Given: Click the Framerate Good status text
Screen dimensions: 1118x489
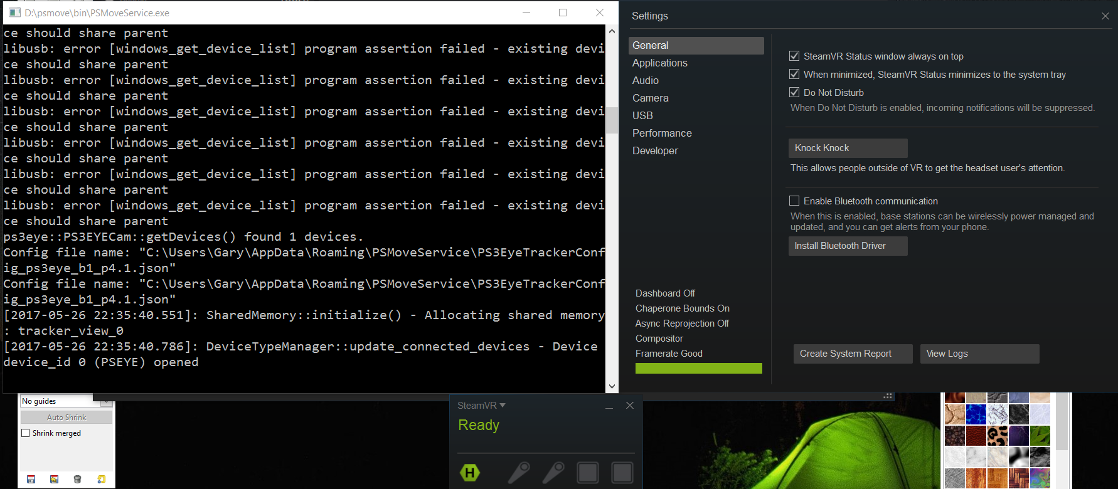Looking at the screenshot, I should coord(669,354).
